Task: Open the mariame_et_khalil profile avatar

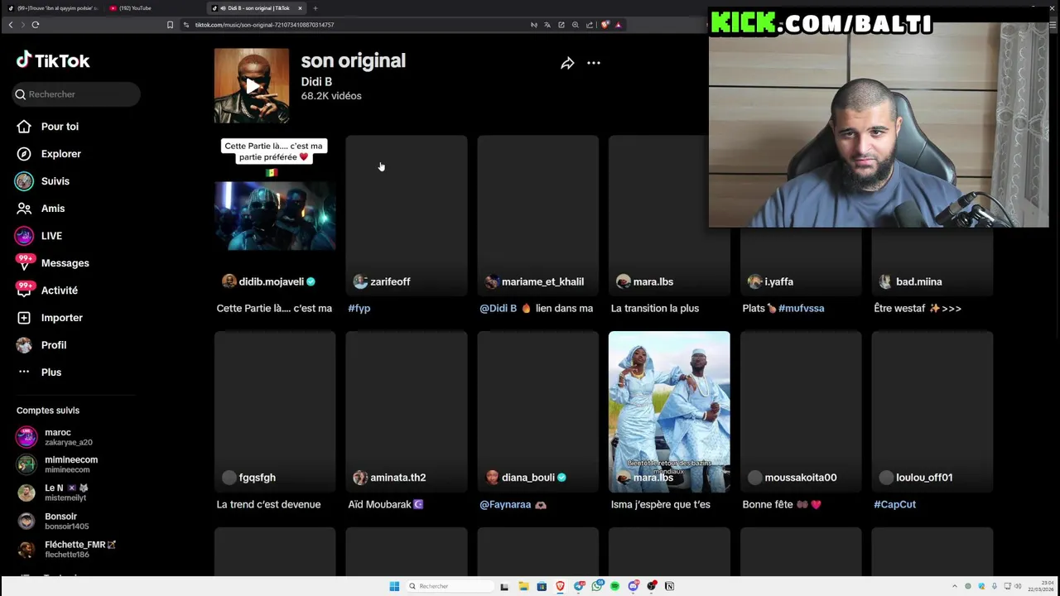Action: (492, 281)
